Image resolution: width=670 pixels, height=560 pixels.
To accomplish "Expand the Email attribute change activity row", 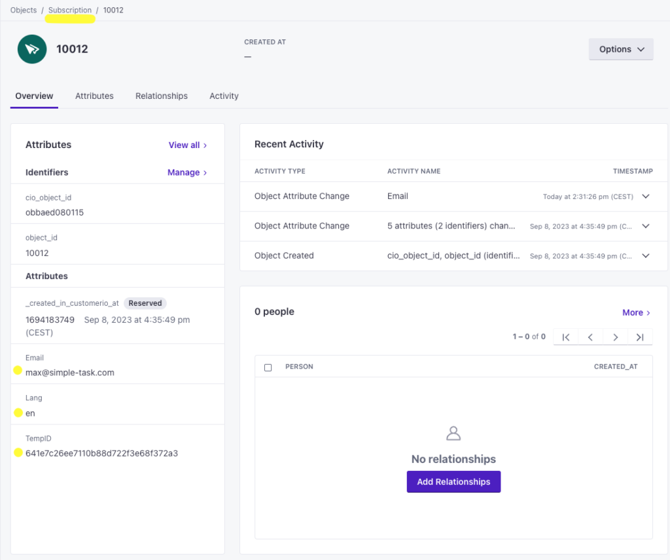I will [x=646, y=196].
